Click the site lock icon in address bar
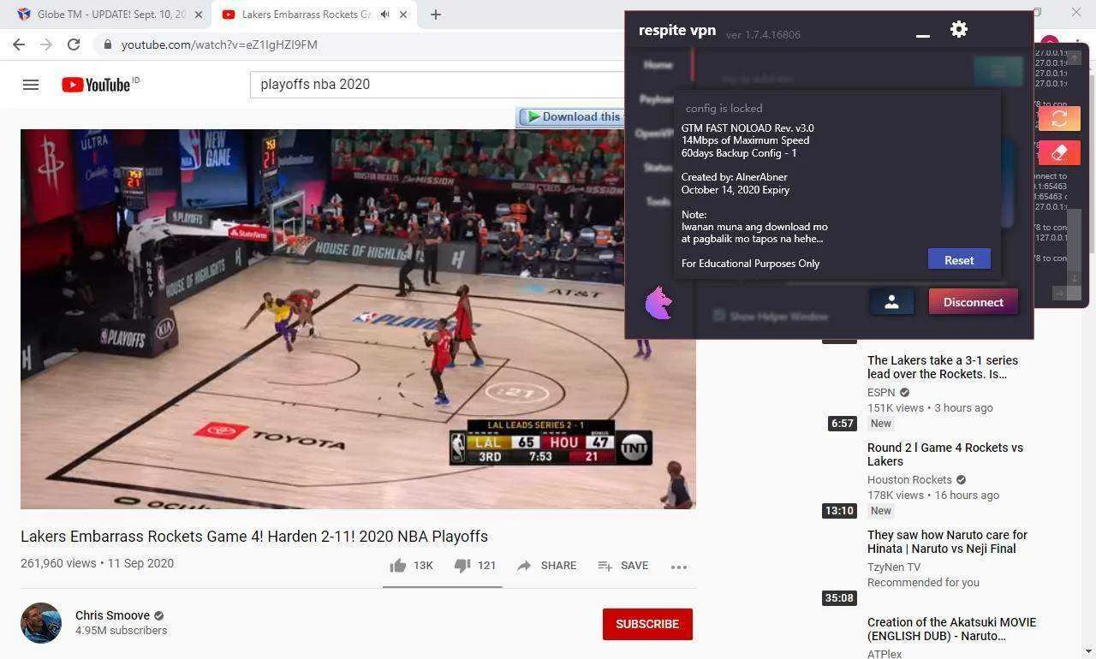1096x659 pixels. click(107, 45)
